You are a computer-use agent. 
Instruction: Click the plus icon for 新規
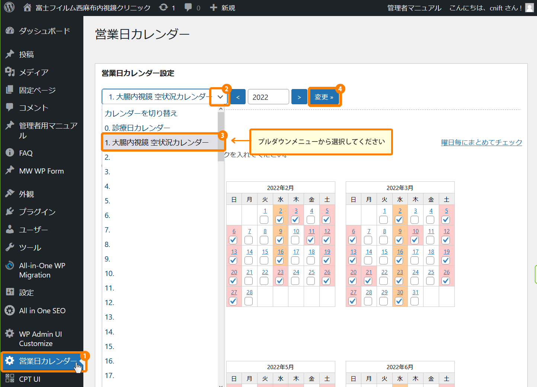[213, 7]
